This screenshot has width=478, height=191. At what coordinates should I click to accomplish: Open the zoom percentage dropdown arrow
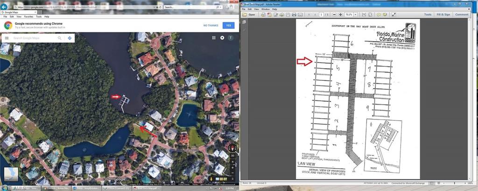[355, 14]
